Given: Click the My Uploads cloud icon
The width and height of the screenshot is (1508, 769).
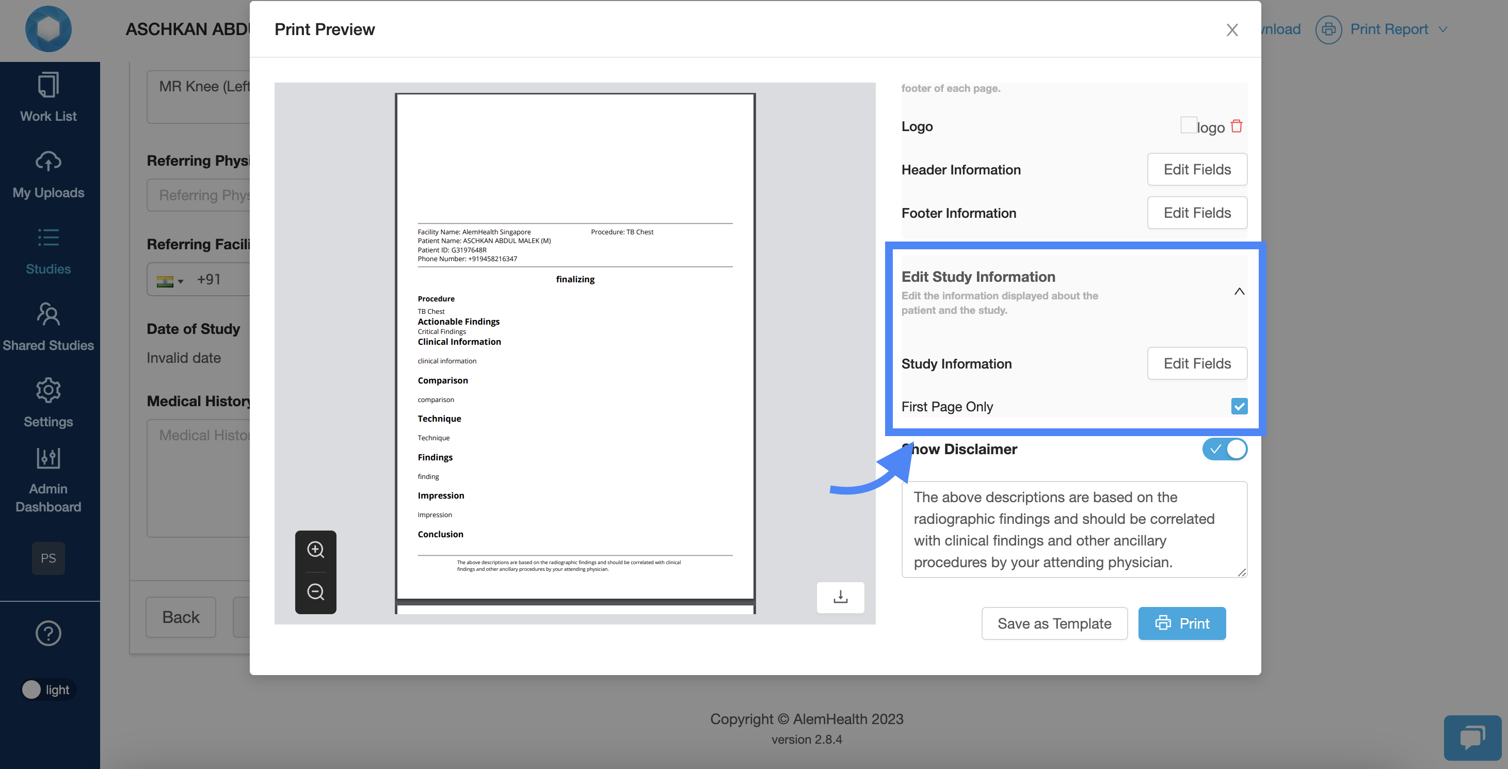Looking at the screenshot, I should click(49, 161).
